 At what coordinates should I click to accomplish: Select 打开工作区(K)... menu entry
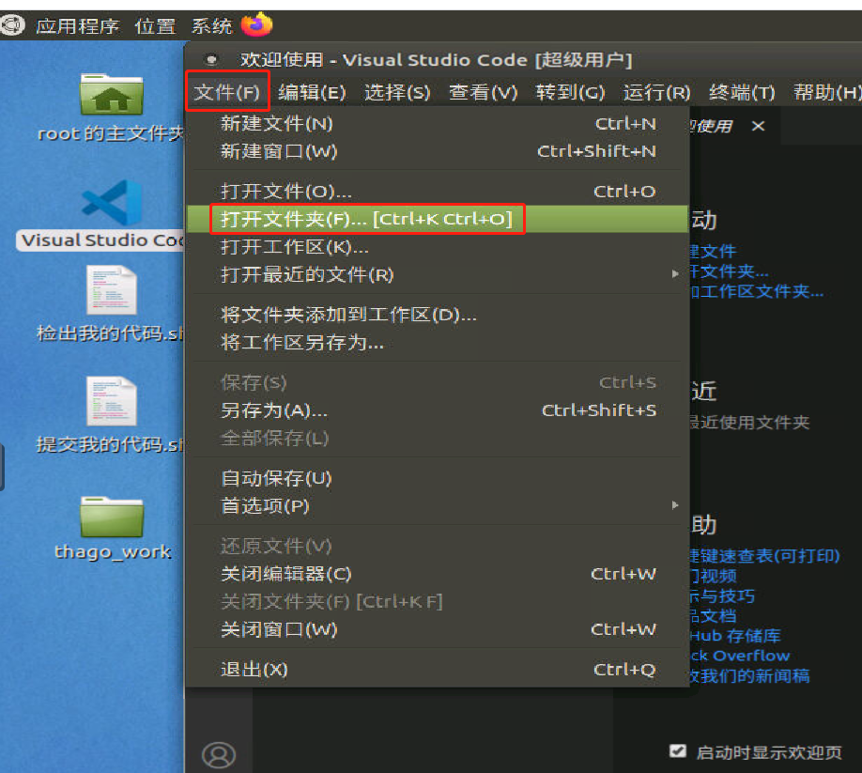pyautogui.click(x=437, y=247)
